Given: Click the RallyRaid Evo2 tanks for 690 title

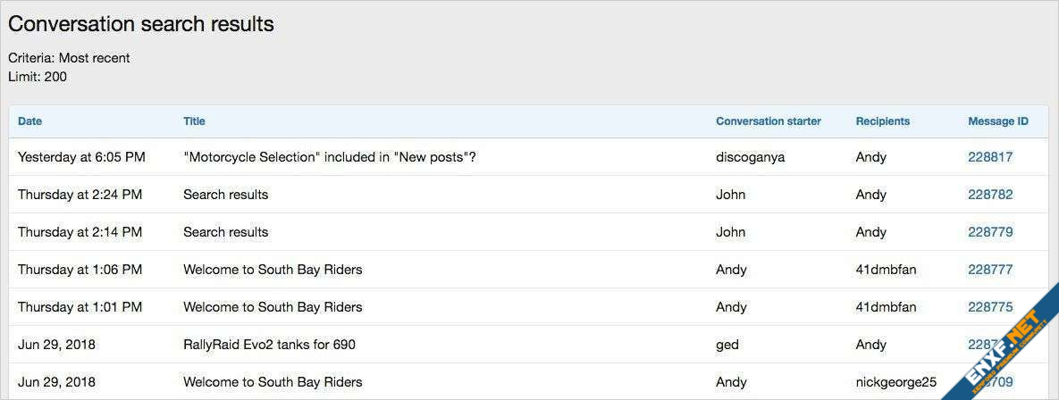Looking at the screenshot, I should [269, 345].
